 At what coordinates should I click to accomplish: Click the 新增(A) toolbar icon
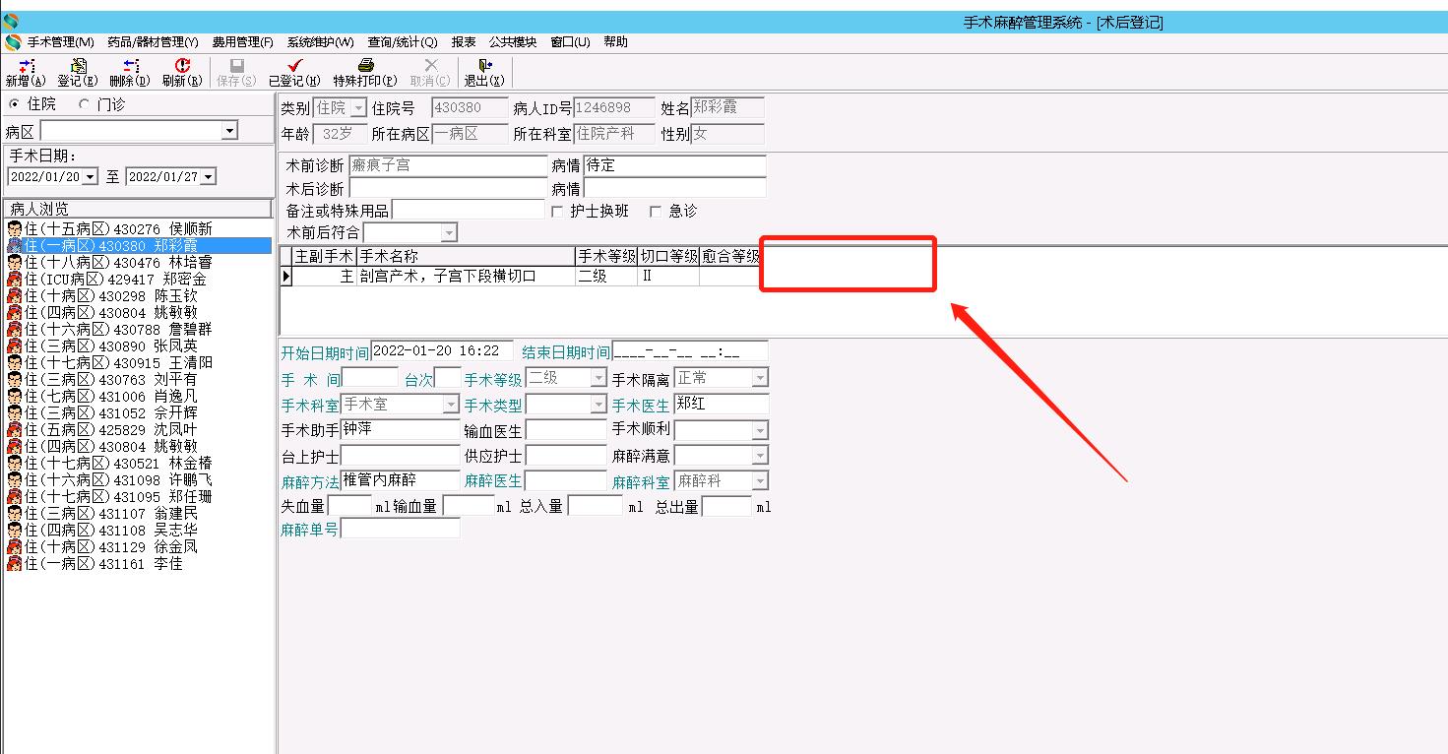coord(26,72)
